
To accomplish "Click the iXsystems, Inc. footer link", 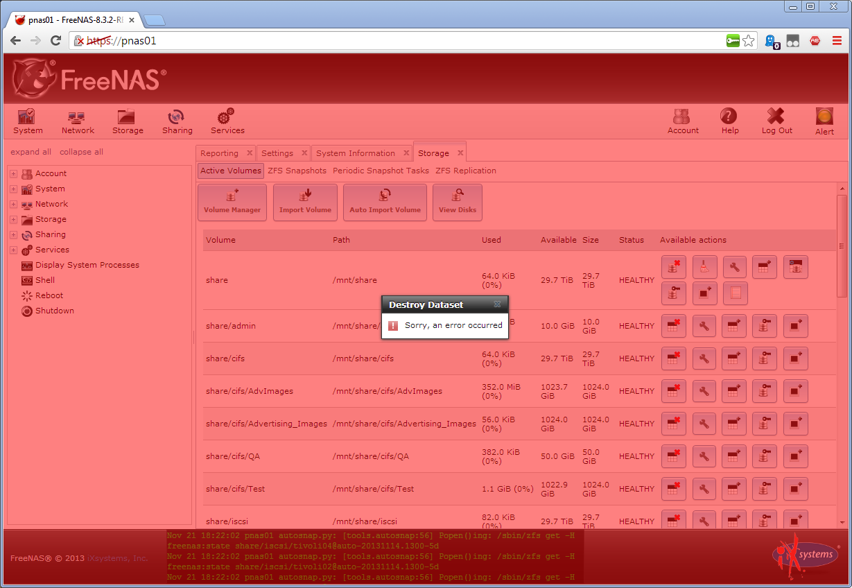I will (117, 558).
